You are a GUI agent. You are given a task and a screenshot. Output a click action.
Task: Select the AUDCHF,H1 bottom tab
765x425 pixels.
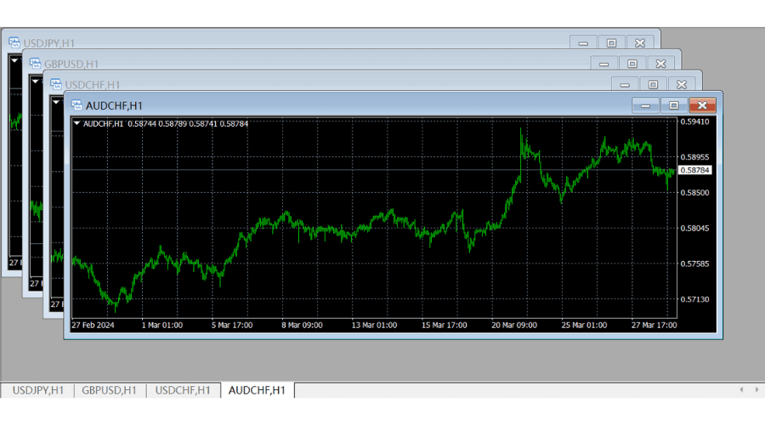(258, 390)
